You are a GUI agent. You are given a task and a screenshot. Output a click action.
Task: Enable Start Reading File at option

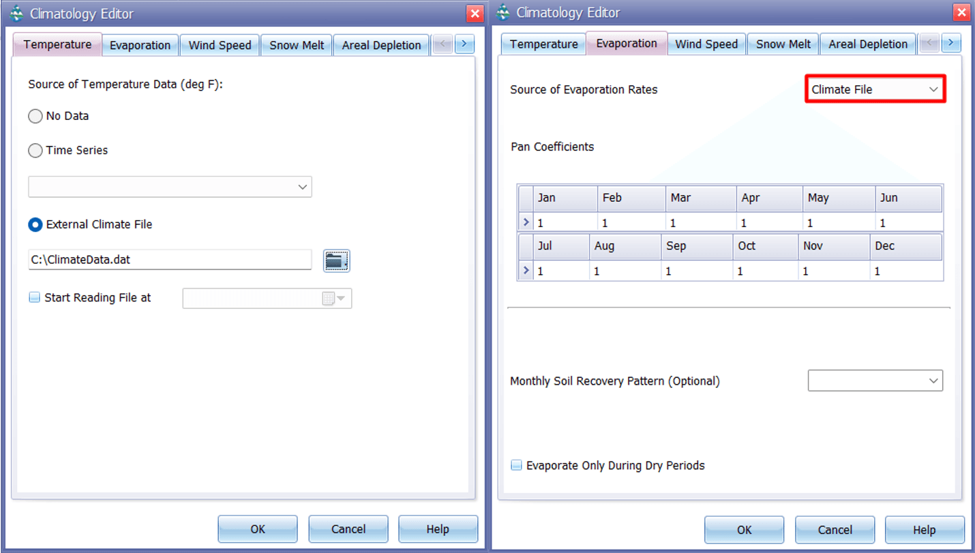coord(34,297)
